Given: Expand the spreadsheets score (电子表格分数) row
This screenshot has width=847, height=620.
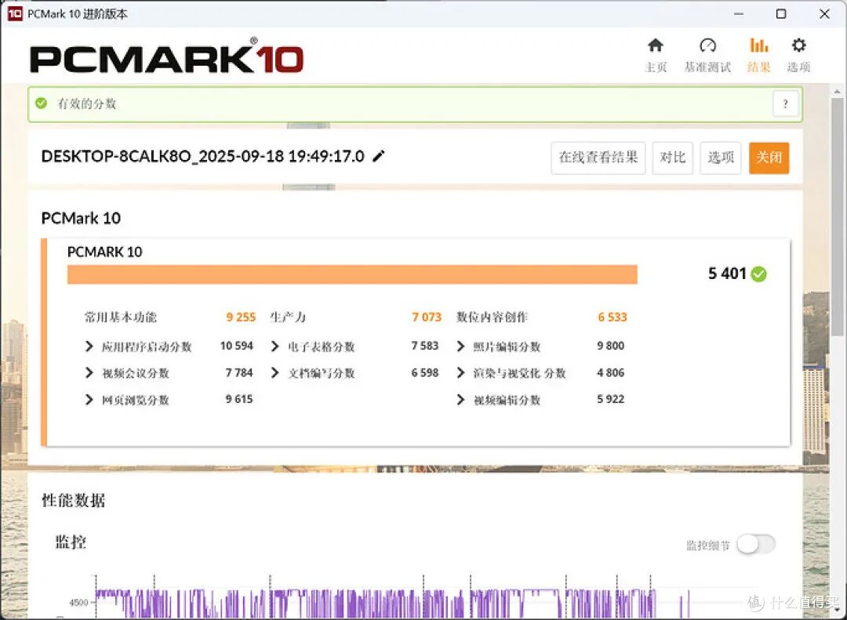Looking at the screenshot, I should [274, 346].
